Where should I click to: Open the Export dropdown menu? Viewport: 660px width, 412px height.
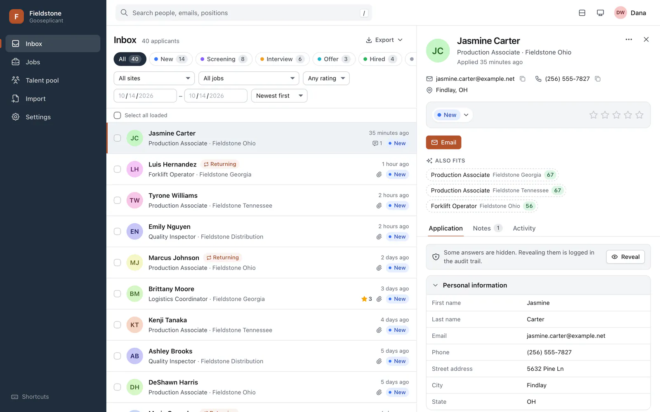[384, 40]
